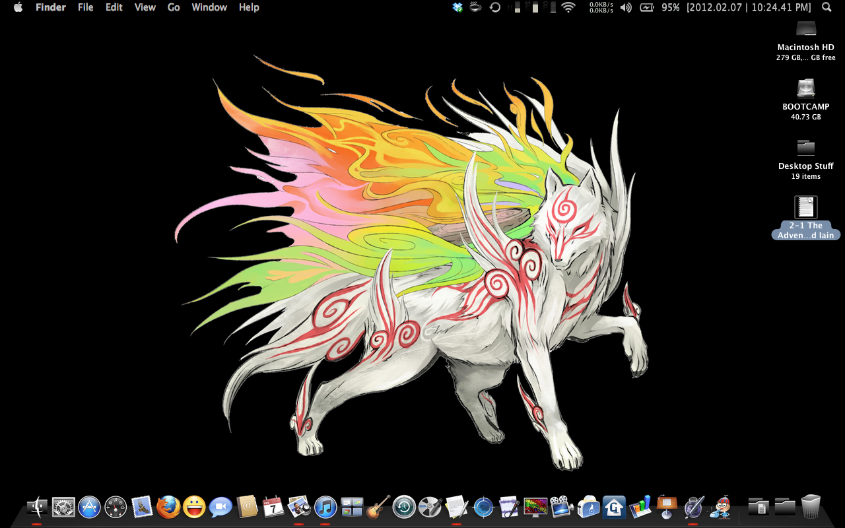Open the Trash in the dock
The width and height of the screenshot is (845, 528).
811,507
